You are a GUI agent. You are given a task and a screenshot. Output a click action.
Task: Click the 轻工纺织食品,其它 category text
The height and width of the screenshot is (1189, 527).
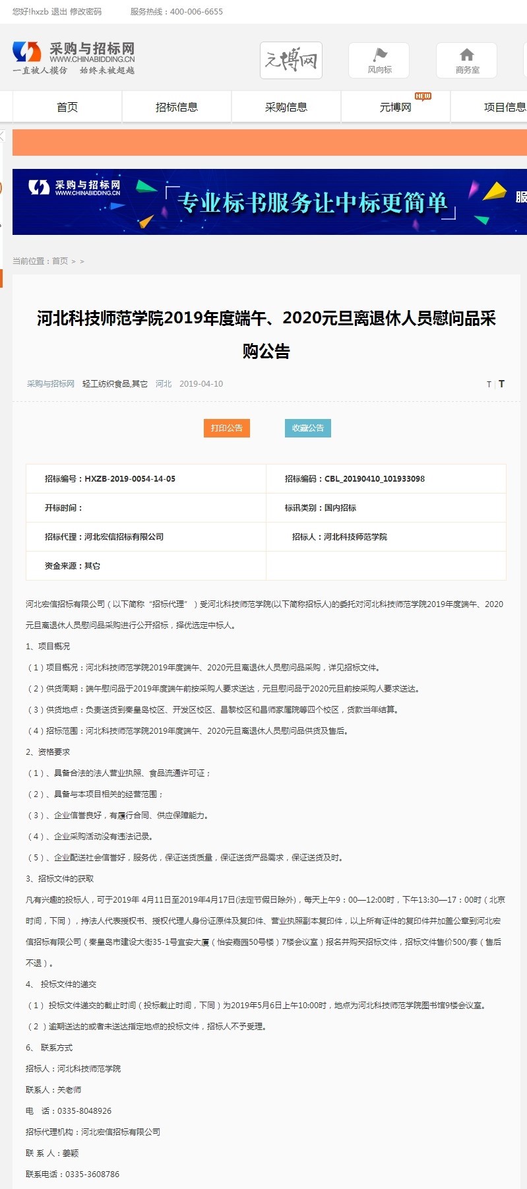(x=115, y=384)
